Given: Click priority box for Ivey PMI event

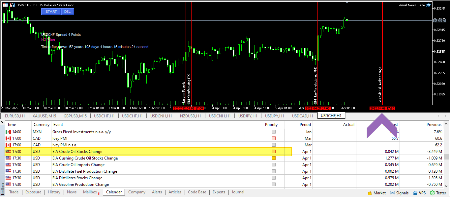Looking at the screenshot, I should tap(274, 138).
